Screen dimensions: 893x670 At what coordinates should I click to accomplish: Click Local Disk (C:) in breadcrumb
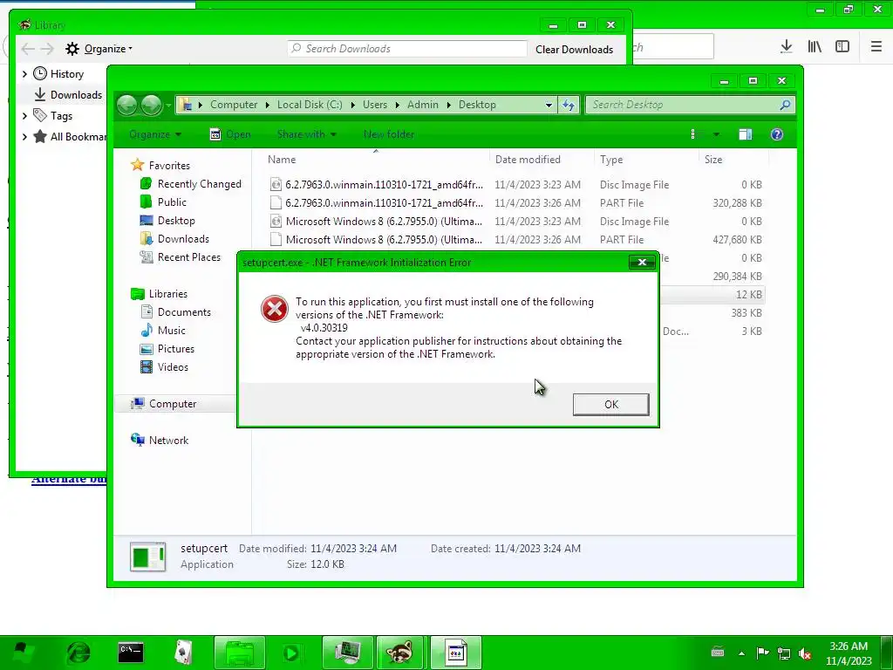pos(310,105)
